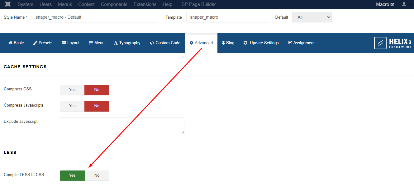Screen dimensions: 414x187
Task: Click the LESS section heading
Action: click(10, 152)
